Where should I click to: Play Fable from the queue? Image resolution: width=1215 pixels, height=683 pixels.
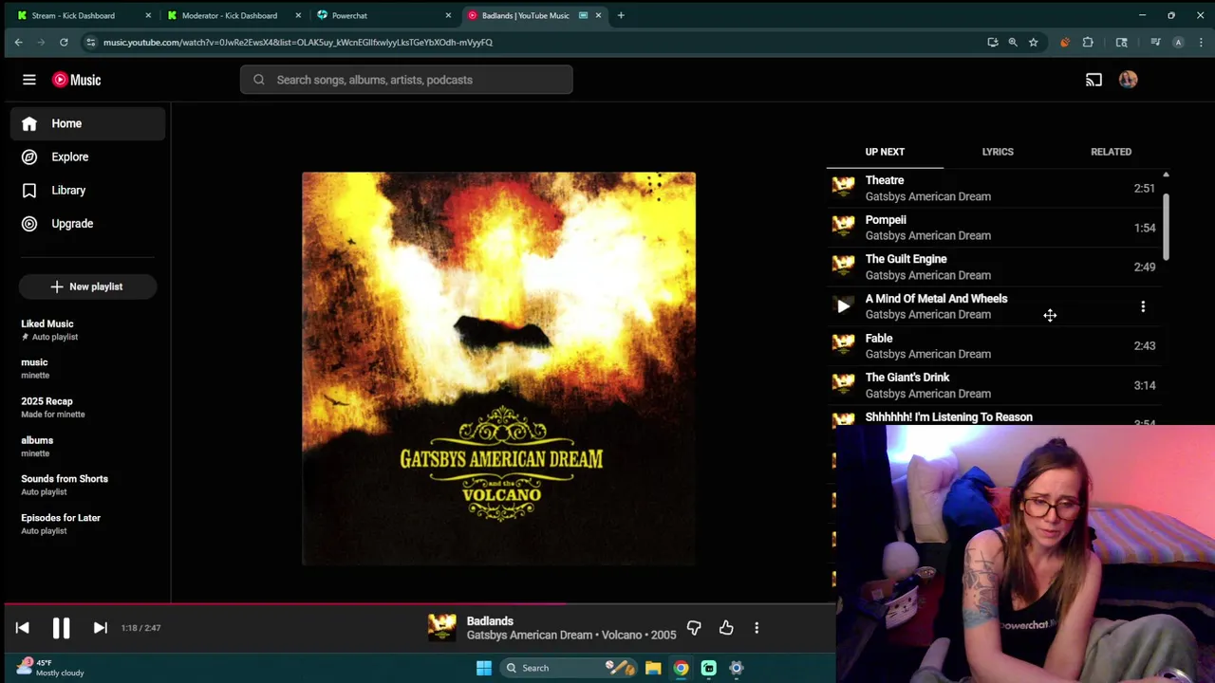coord(994,345)
